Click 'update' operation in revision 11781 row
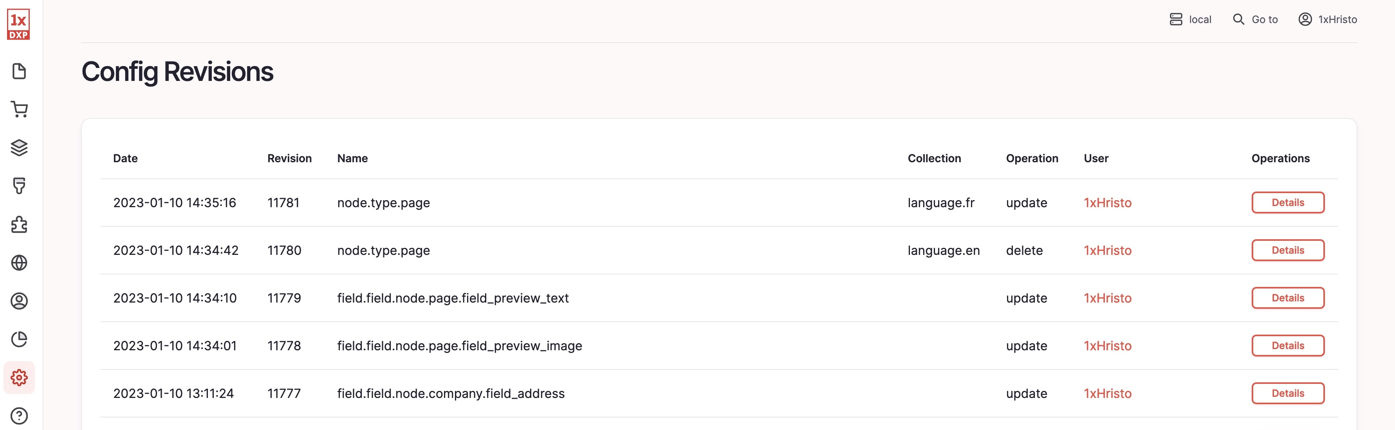The image size is (1395, 430). (1026, 203)
